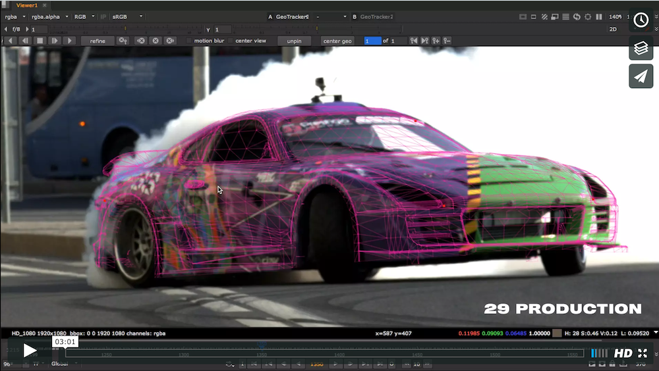659x371 pixels.
Task: Click the pause viewer updates icon
Action: click(599, 16)
